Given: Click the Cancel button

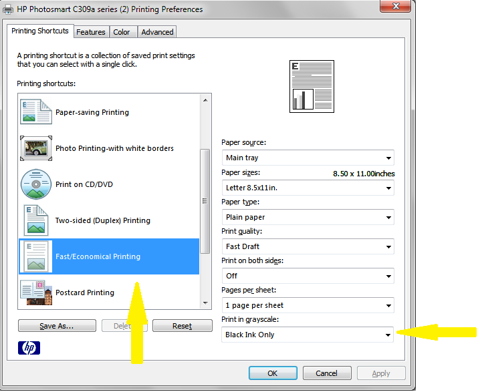Looking at the screenshot, I should tap(327, 373).
